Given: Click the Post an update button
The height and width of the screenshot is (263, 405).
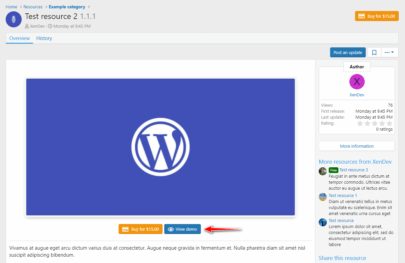Looking at the screenshot, I should (348, 52).
